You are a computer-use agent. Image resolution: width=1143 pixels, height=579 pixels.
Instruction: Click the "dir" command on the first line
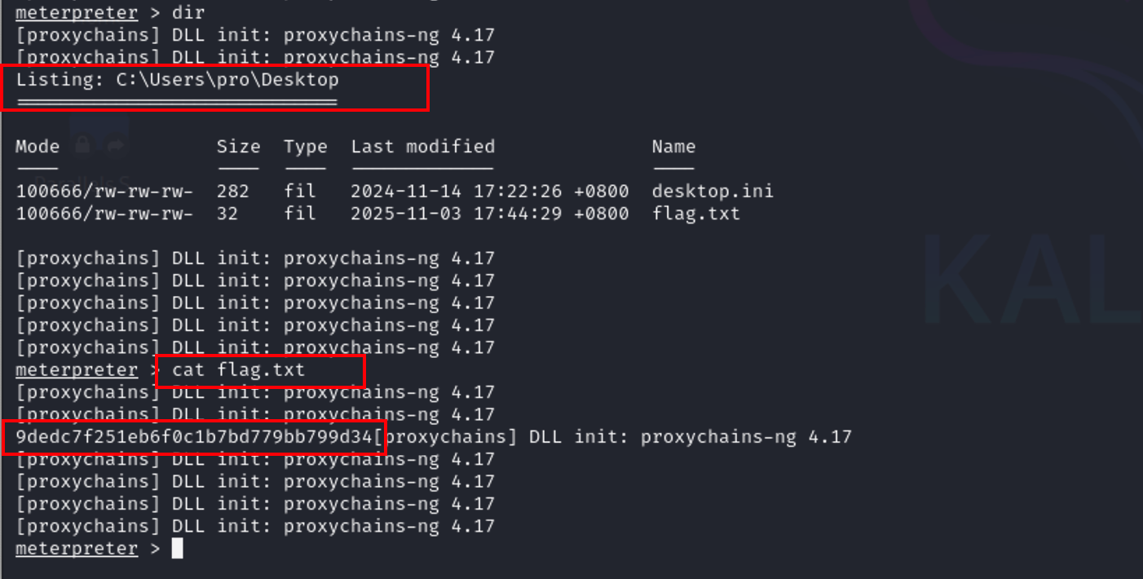(188, 13)
